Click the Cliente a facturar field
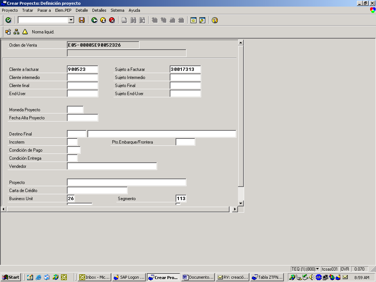Image resolution: width=376 pixels, height=282 pixels. [83, 69]
